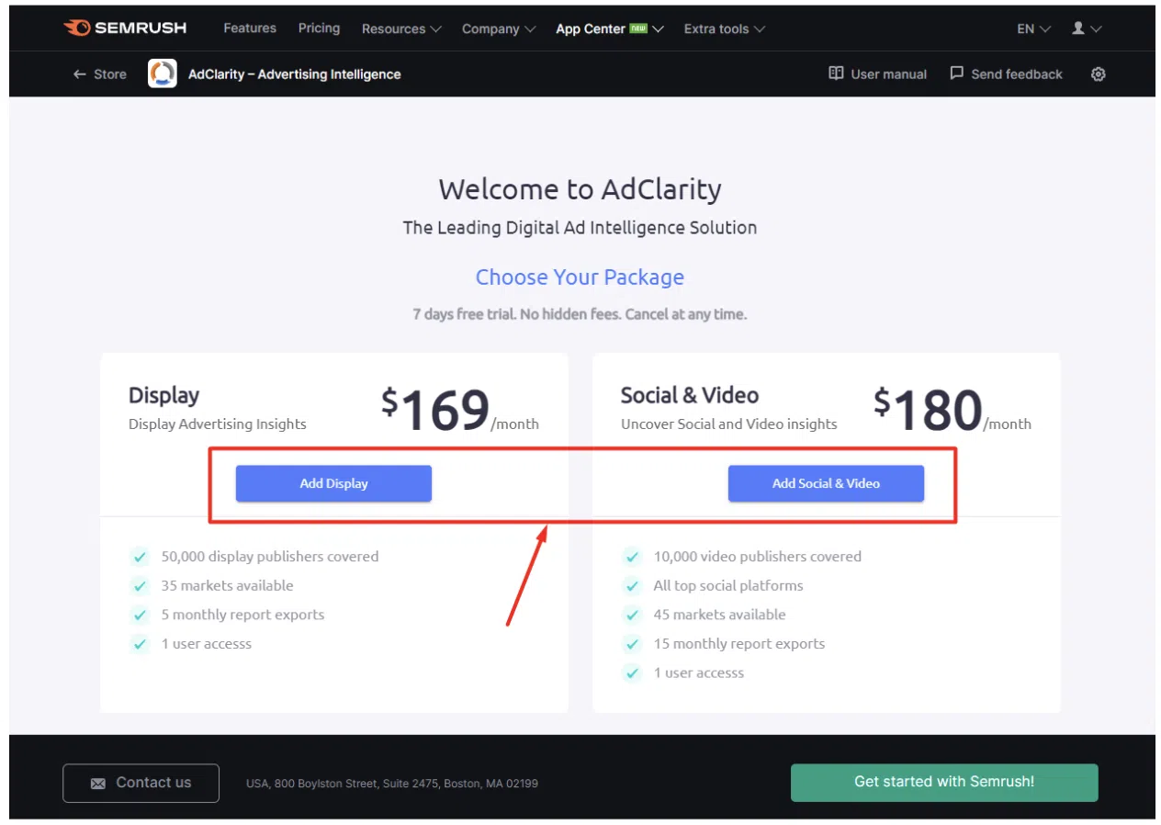Viewport: 1161px width, 825px height.
Task: Click the AdClarity app icon
Action: (x=163, y=74)
